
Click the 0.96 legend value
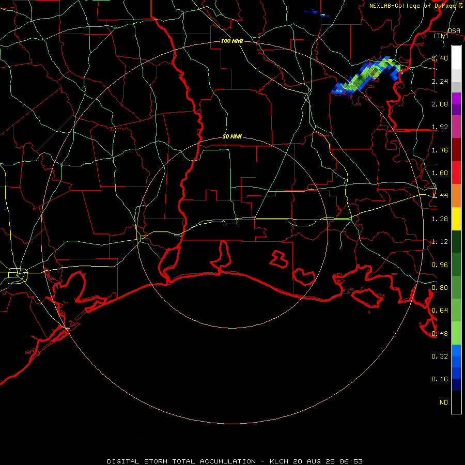pyautogui.click(x=440, y=265)
